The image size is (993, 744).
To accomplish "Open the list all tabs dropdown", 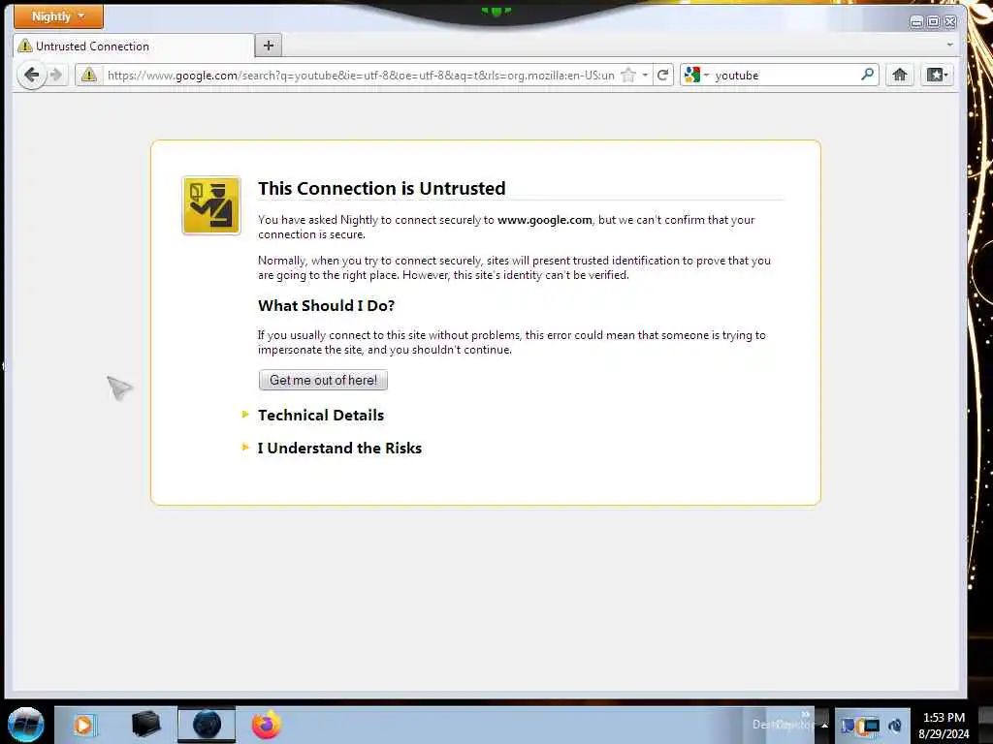I will click(x=949, y=45).
